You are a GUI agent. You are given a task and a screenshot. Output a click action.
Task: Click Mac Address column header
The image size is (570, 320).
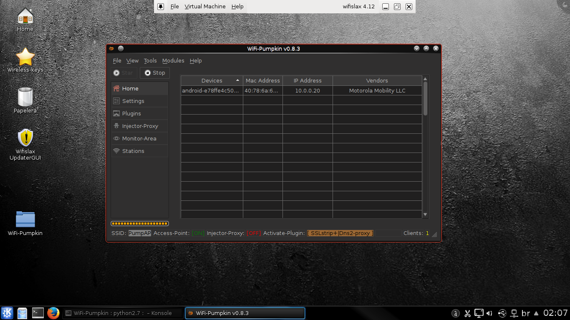263,80
